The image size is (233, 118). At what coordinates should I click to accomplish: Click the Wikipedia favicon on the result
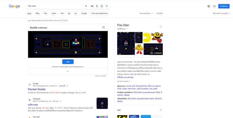point(30,100)
